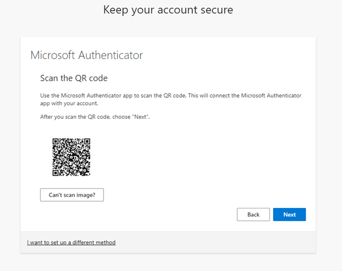Click the paragraph starting "Use the Microsoft Authenticator app"
The height and width of the screenshot is (271, 342).
[x=171, y=99]
